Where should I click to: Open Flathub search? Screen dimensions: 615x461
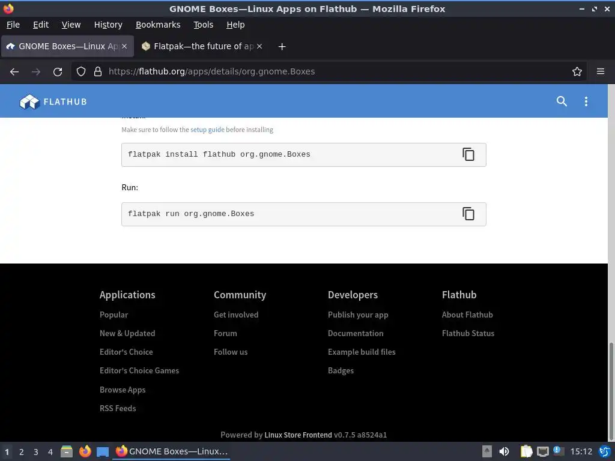[562, 101]
